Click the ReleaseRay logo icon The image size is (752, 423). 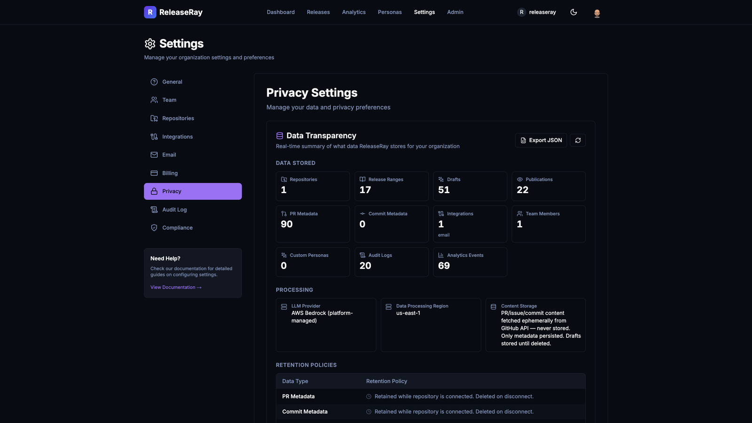149,12
